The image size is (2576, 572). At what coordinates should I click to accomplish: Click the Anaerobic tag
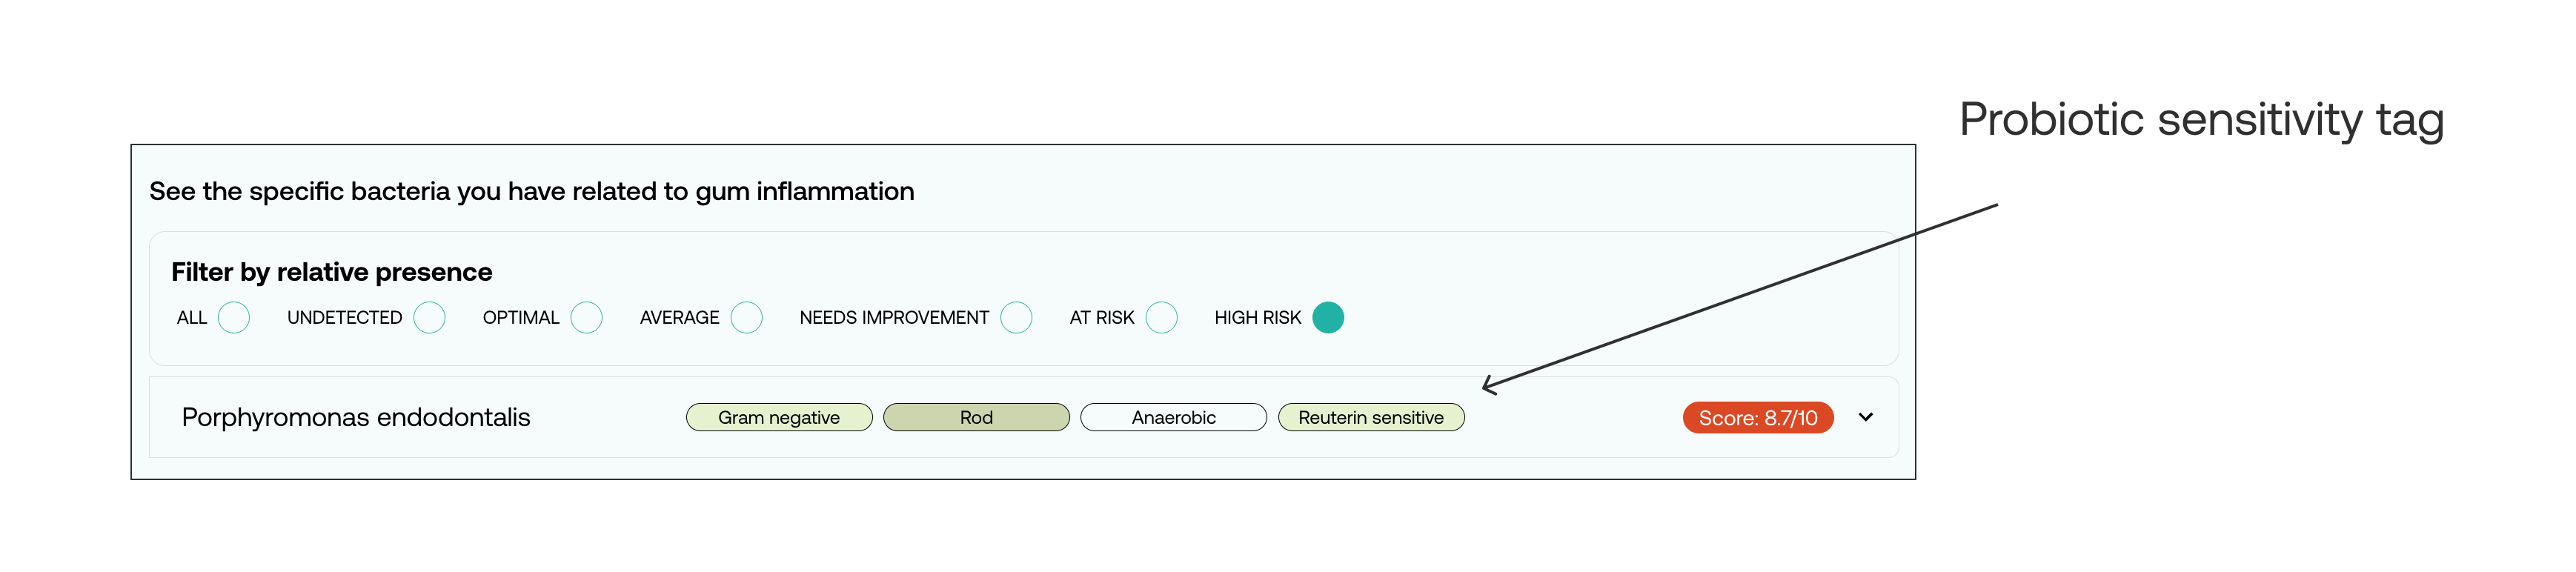pyautogui.click(x=1173, y=417)
